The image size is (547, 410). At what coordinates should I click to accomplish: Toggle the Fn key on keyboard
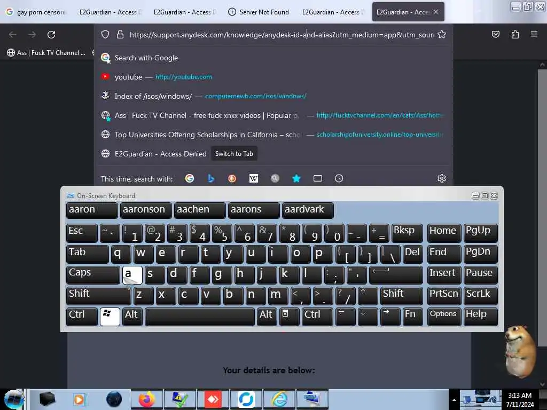pyautogui.click(x=413, y=317)
